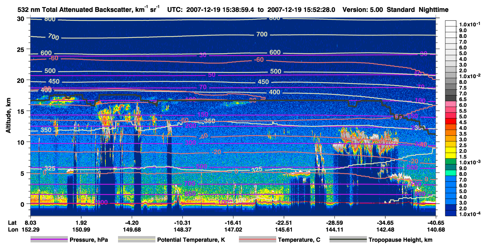Select longitude value 149.68
Screen dimensions: 484x248
(x=131, y=229)
